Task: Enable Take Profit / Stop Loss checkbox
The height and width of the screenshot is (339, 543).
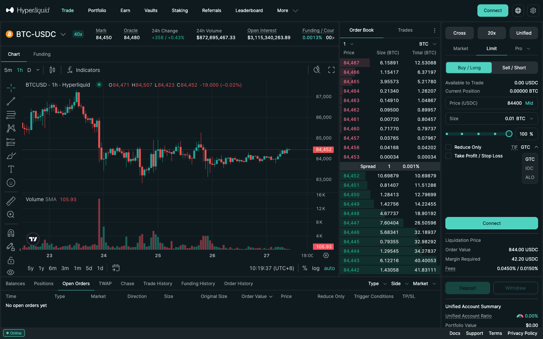Action: click(x=448, y=156)
